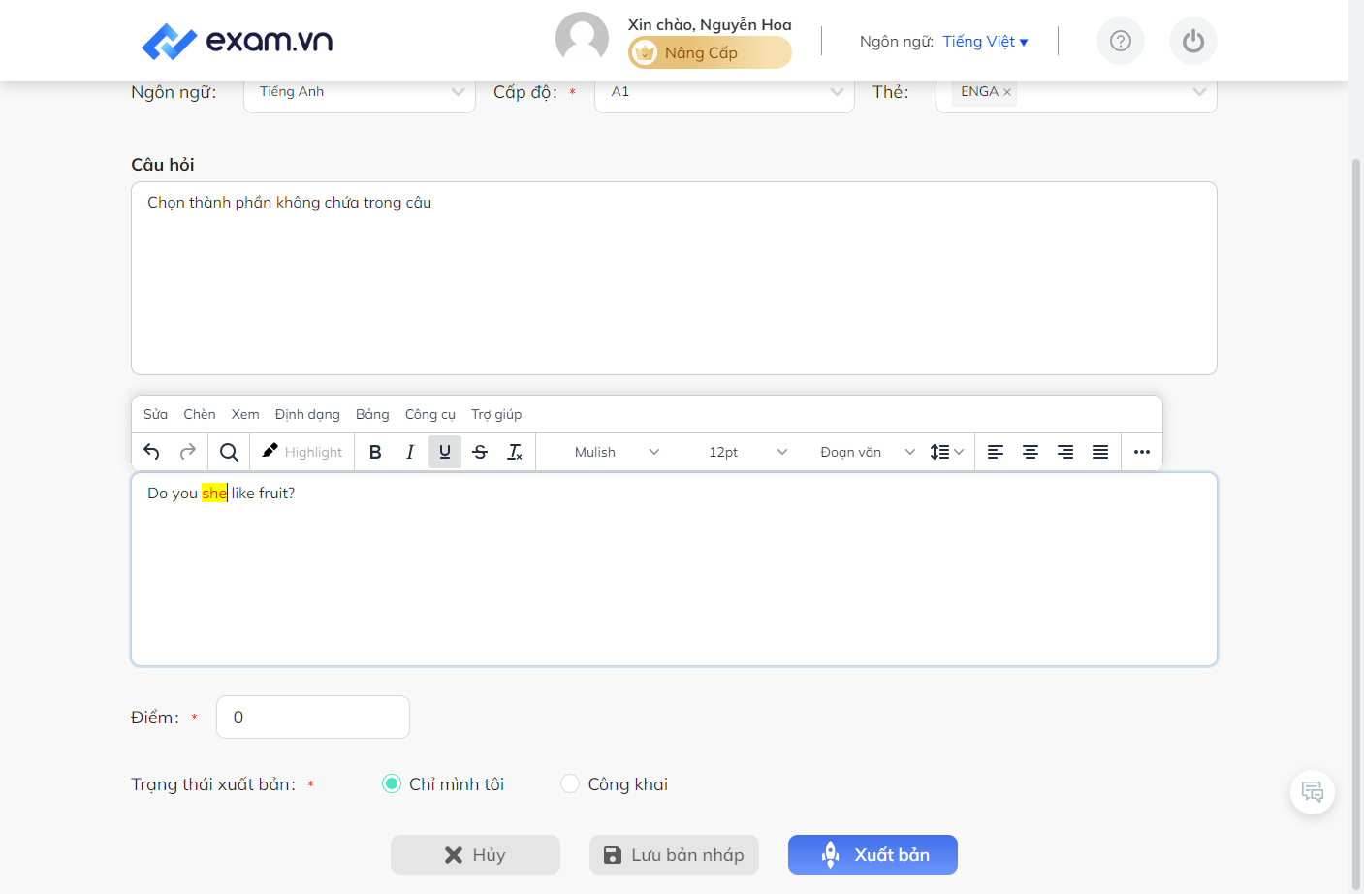
Task: Click the 'Hủy' cancel button
Action: pyautogui.click(x=475, y=854)
